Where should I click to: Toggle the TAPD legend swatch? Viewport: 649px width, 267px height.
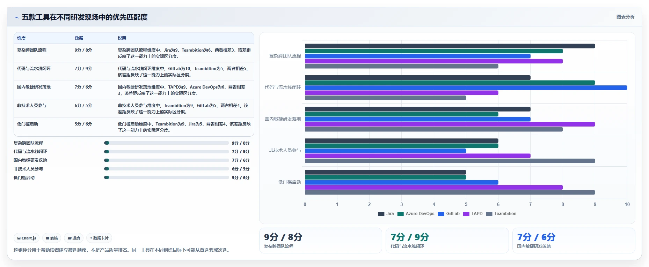[x=466, y=214]
